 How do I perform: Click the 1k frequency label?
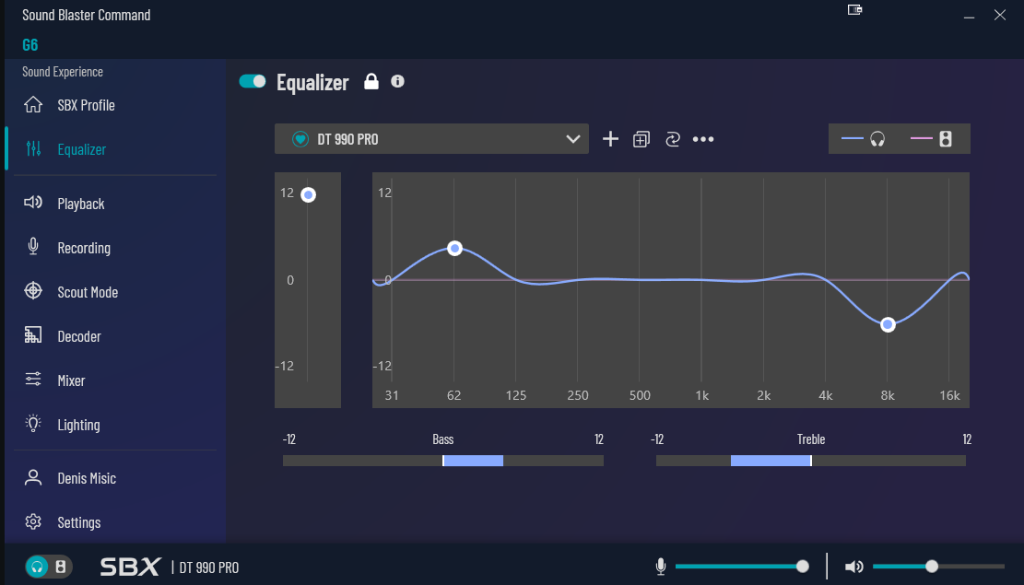pyautogui.click(x=702, y=395)
